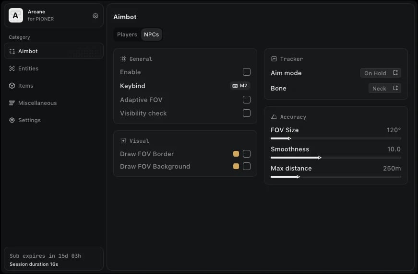
Task: Toggle the Adaptive FOV checkbox
Action: pos(247,100)
